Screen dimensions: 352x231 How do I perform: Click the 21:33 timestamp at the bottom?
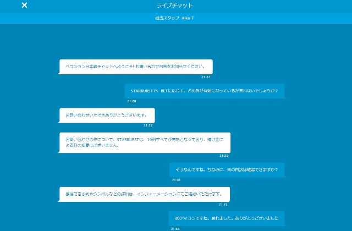175,228
